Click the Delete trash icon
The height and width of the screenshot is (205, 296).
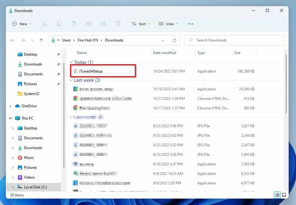tap(118, 24)
